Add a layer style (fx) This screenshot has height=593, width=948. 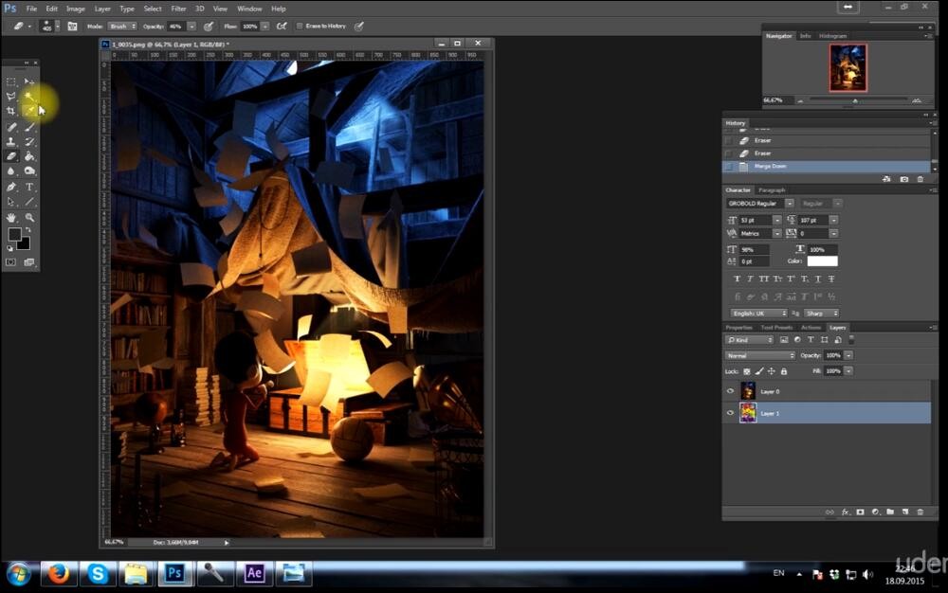pyautogui.click(x=846, y=512)
